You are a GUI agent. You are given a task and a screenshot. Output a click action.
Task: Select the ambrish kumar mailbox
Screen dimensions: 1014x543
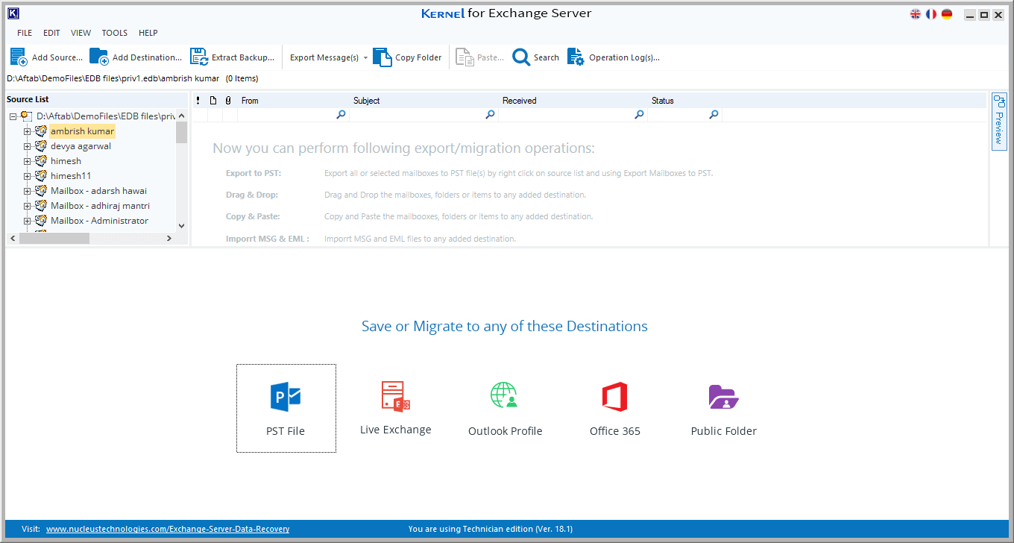[83, 131]
